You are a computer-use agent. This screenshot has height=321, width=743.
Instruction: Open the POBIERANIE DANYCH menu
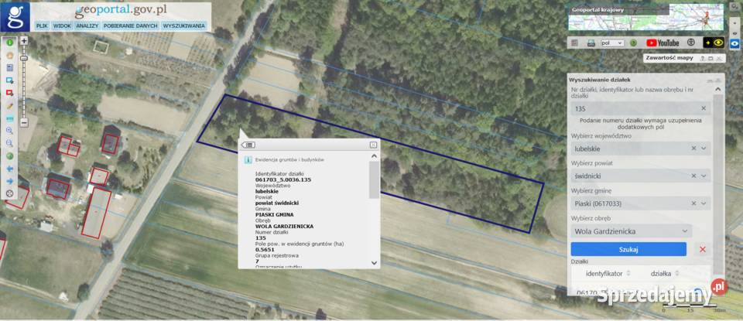coord(131,26)
